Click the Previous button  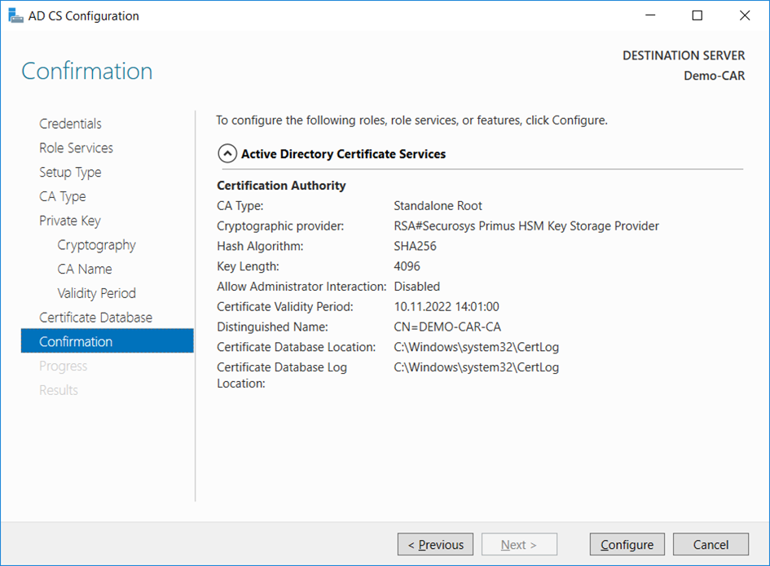(x=435, y=545)
